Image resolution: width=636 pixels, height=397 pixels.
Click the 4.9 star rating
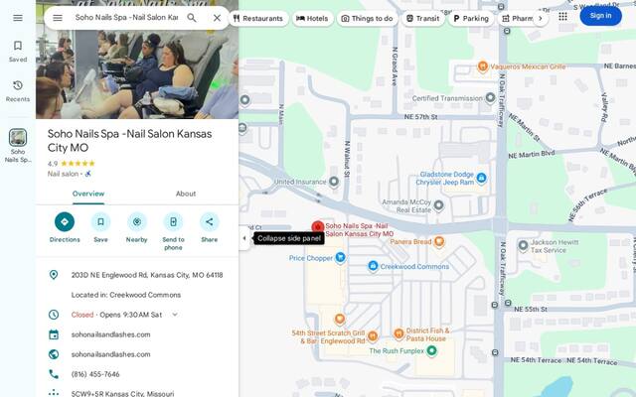pyautogui.click(x=72, y=164)
